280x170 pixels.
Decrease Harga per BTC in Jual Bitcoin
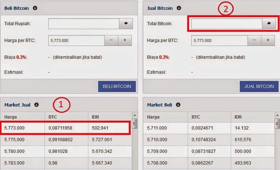click(254, 40)
